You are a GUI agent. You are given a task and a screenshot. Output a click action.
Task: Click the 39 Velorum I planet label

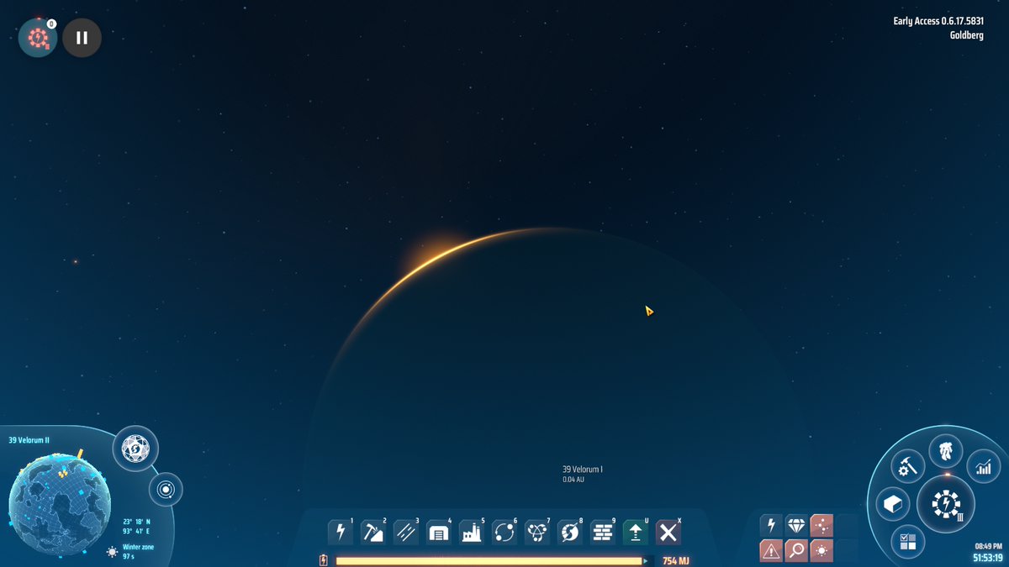pos(583,470)
